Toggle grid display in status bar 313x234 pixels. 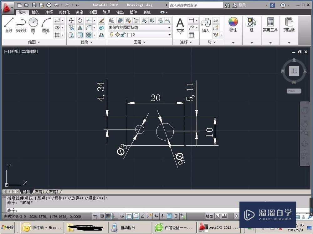click(x=109, y=216)
